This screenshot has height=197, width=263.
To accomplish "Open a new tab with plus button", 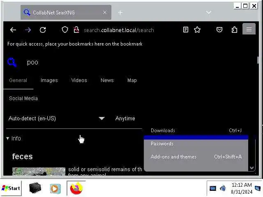I will 120,12.
